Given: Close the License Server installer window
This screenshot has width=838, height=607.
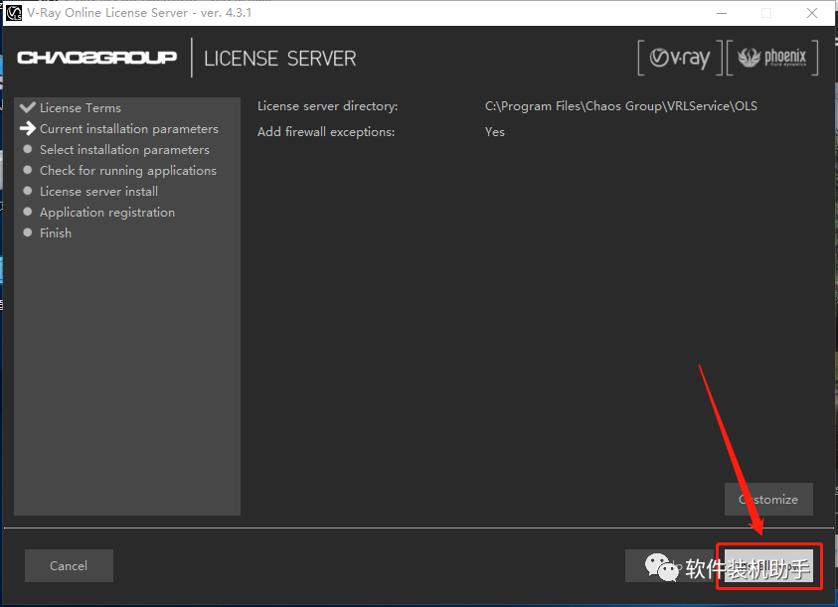Looking at the screenshot, I should [812, 13].
